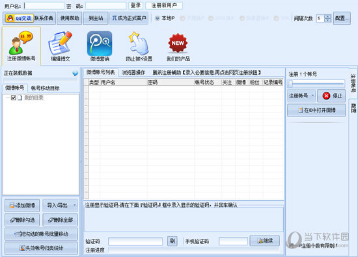
Task: Open the vertical 配置 side tab
Action: [353, 108]
